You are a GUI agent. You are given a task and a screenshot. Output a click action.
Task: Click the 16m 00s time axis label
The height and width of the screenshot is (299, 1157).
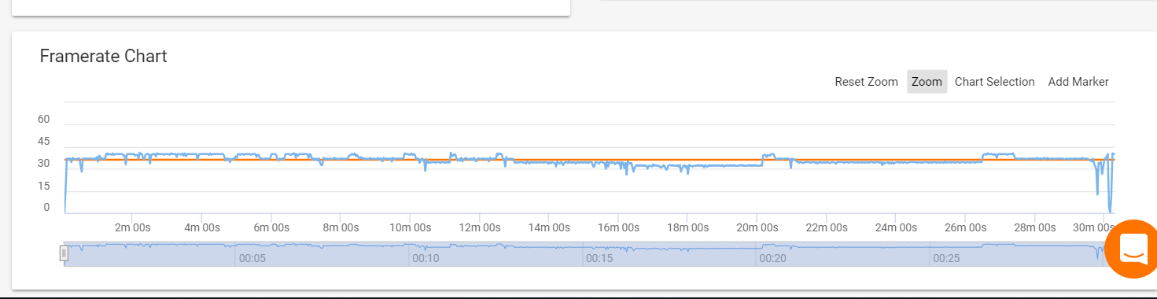coord(618,227)
